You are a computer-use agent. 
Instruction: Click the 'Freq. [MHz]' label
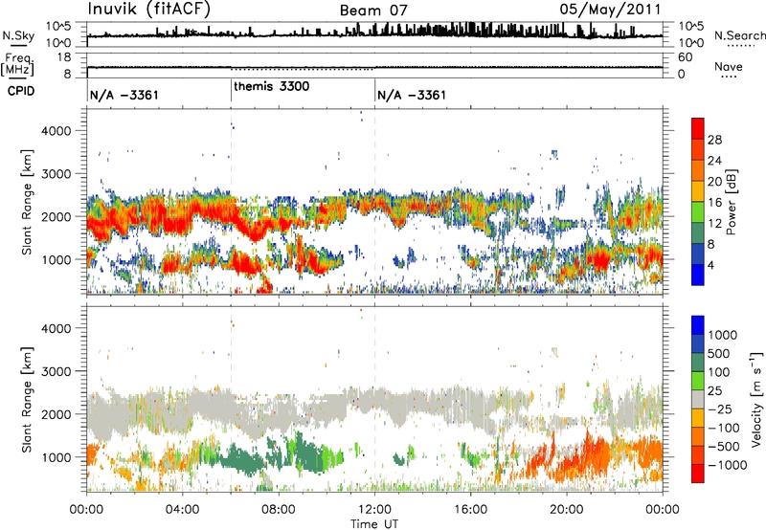pyautogui.click(x=17, y=65)
